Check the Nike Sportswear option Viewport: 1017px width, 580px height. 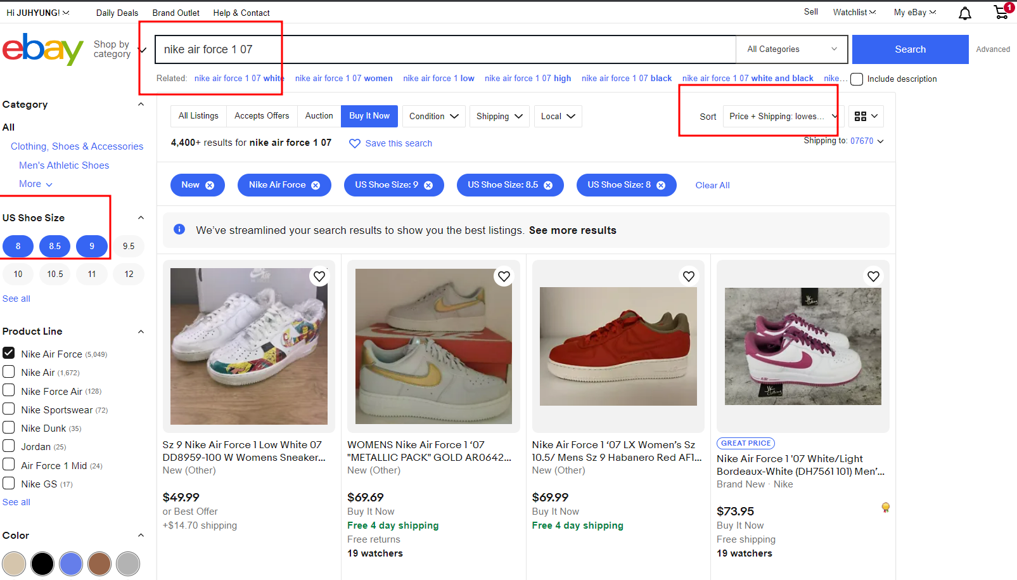coord(9,409)
